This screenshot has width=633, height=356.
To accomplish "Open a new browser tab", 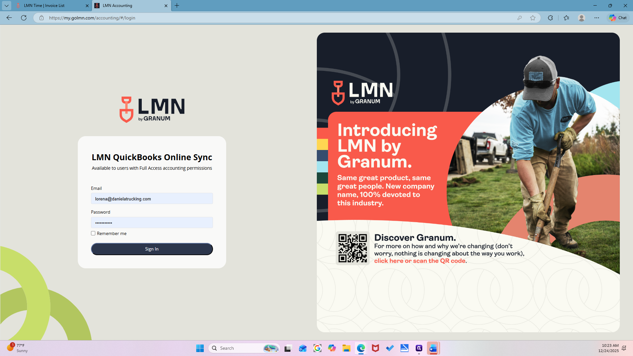I will [x=177, y=6].
